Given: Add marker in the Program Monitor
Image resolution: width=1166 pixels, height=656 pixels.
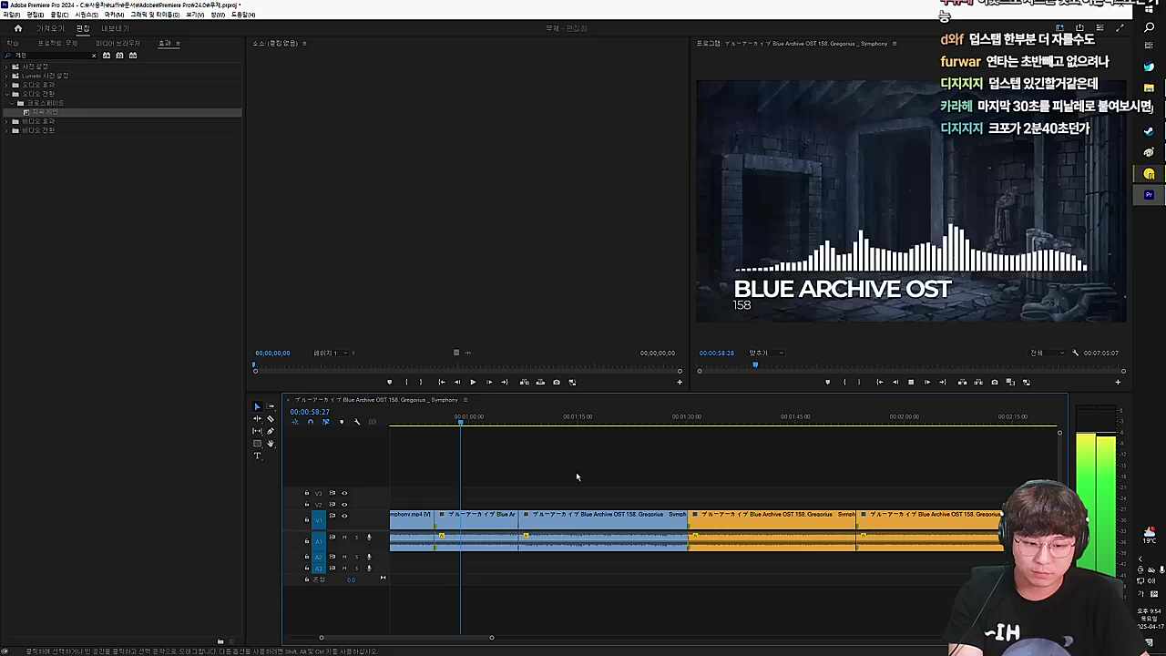Looking at the screenshot, I should point(828,382).
